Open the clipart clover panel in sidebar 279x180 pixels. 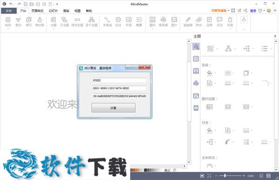(196, 83)
